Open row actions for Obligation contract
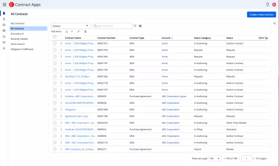This screenshot has height=166, width=279. 61,110
